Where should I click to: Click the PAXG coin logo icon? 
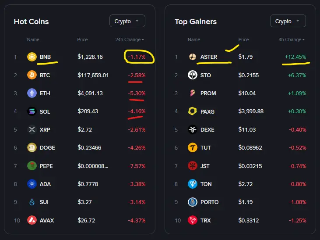pyautogui.click(x=193, y=111)
